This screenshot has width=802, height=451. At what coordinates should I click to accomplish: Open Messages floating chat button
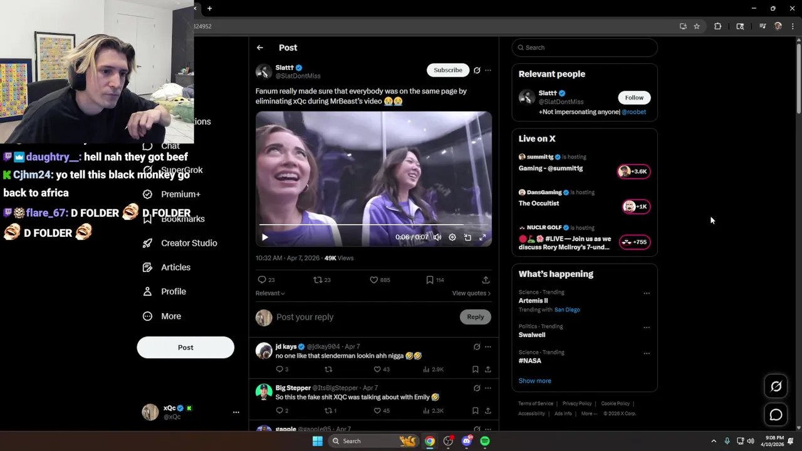pyautogui.click(x=776, y=415)
